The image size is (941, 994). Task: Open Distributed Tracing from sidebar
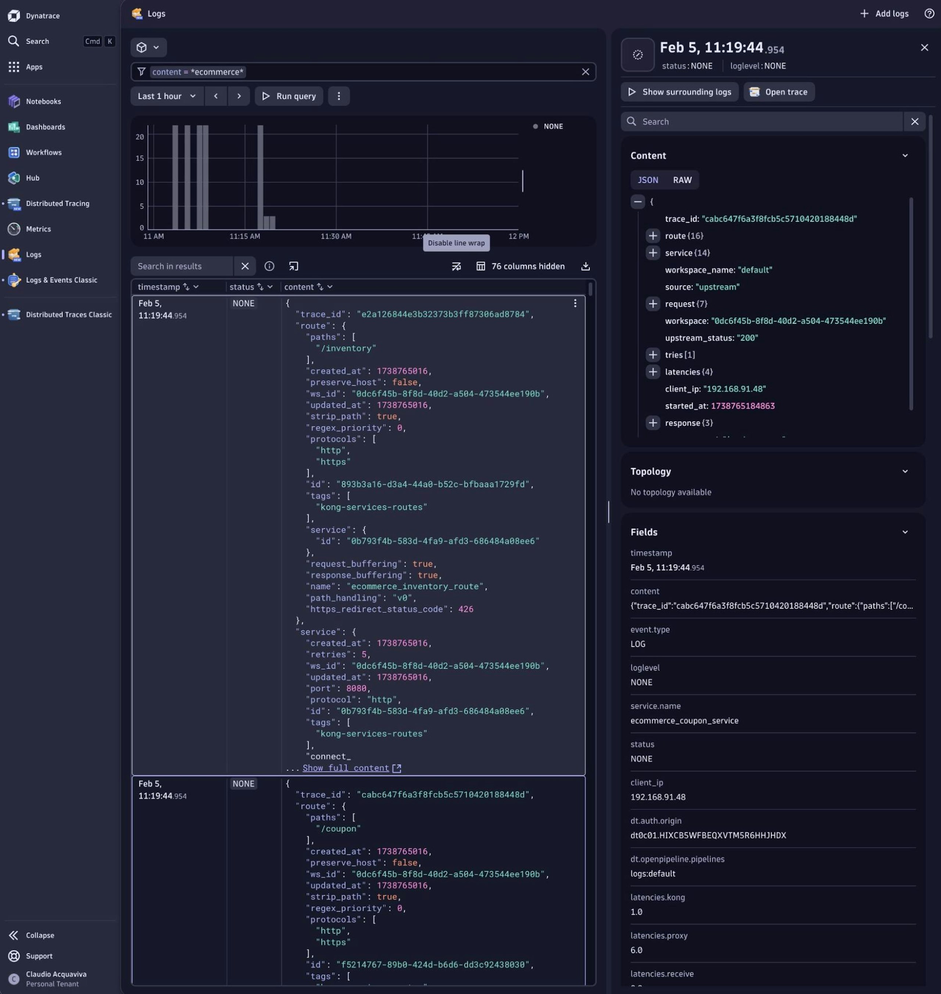pos(57,203)
